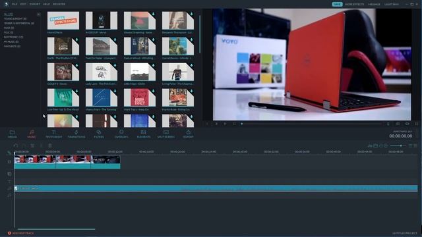The height and width of the screenshot is (237, 422).
Task: Select the Favourite category
Action: (x=12, y=46)
